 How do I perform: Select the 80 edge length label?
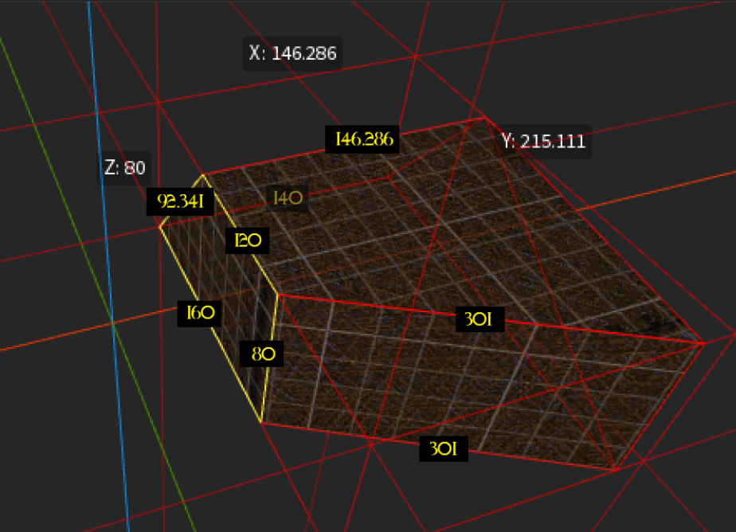[262, 354]
